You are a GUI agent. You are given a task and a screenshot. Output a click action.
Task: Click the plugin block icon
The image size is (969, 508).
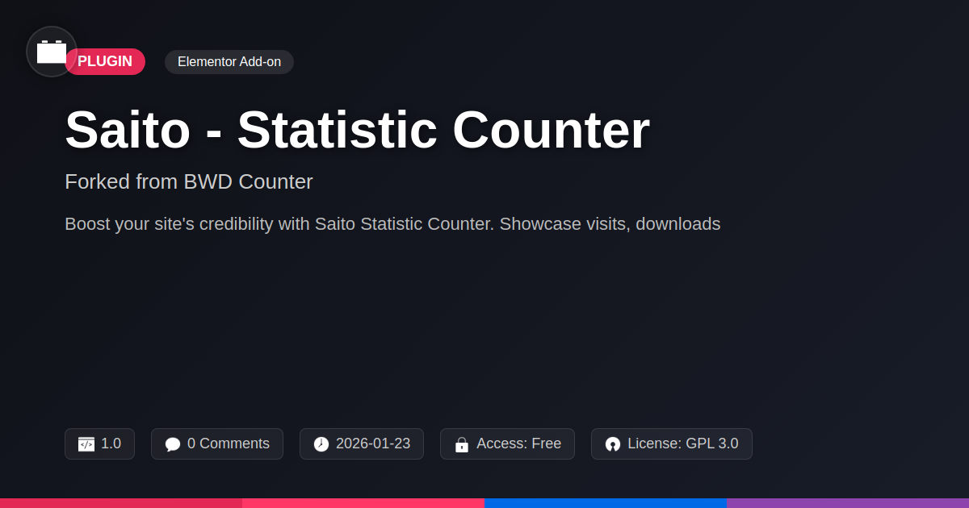52,52
